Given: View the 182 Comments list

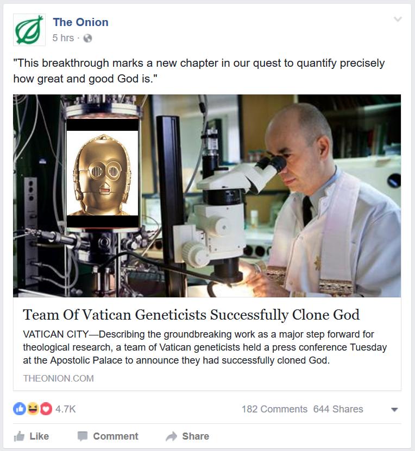Looking at the screenshot, I should (274, 409).
